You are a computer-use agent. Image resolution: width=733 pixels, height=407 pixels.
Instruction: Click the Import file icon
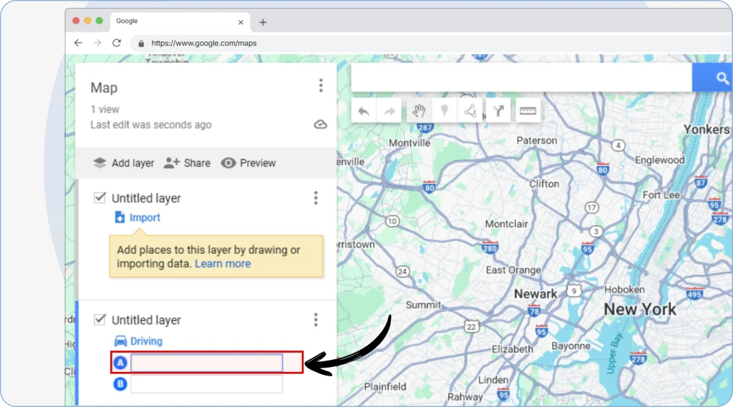(x=120, y=217)
